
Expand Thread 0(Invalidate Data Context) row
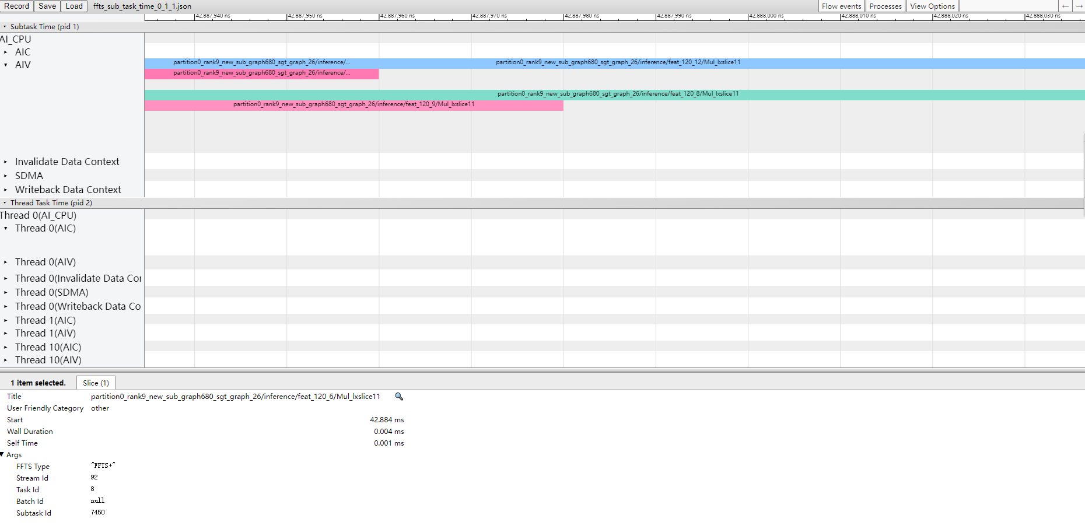pos(6,279)
